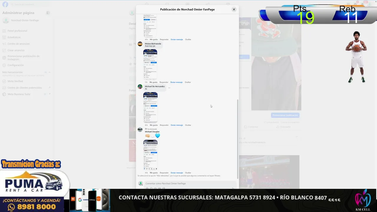
Task: Open Estadísticas in the sidebar
Action: (14, 37)
